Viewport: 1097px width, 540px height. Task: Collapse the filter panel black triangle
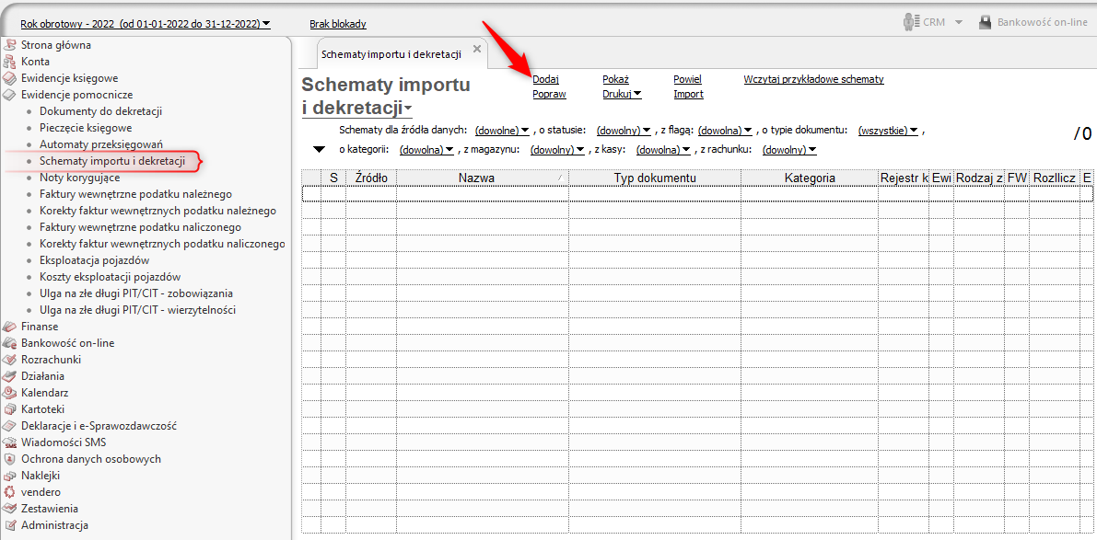(319, 150)
